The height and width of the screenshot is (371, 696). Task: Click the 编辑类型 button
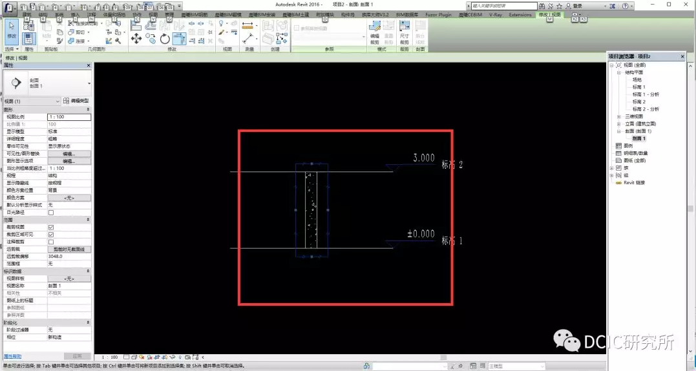click(76, 101)
